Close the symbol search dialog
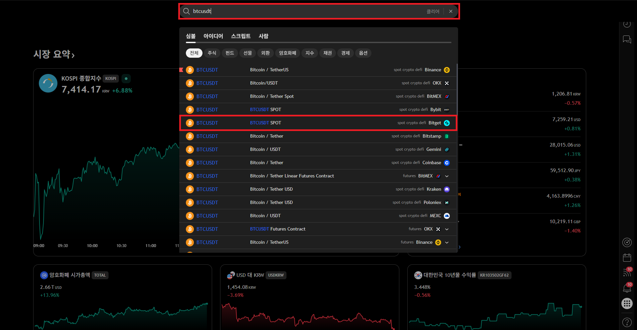This screenshot has height=330, width=637. point(451,11)
